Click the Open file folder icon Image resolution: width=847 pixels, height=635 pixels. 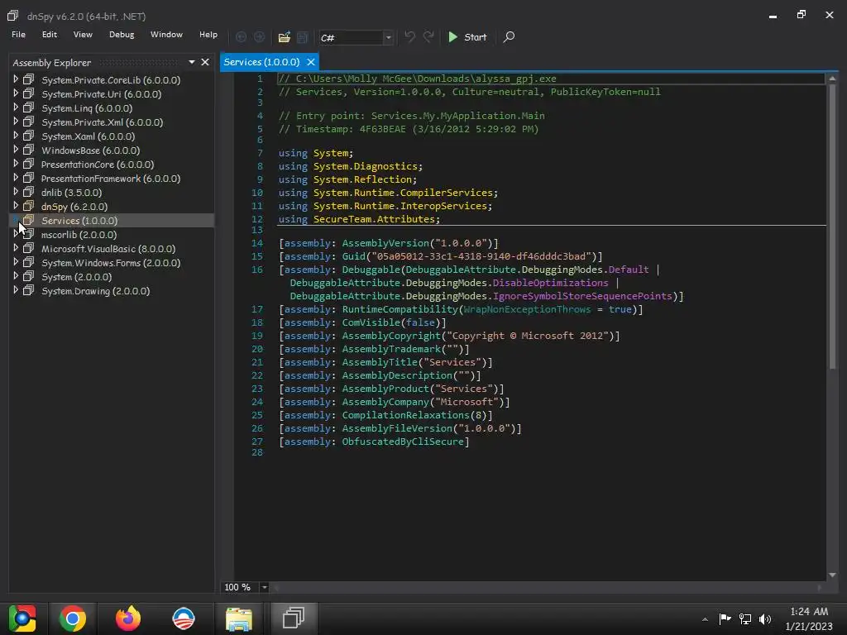[x=285, y=37]
